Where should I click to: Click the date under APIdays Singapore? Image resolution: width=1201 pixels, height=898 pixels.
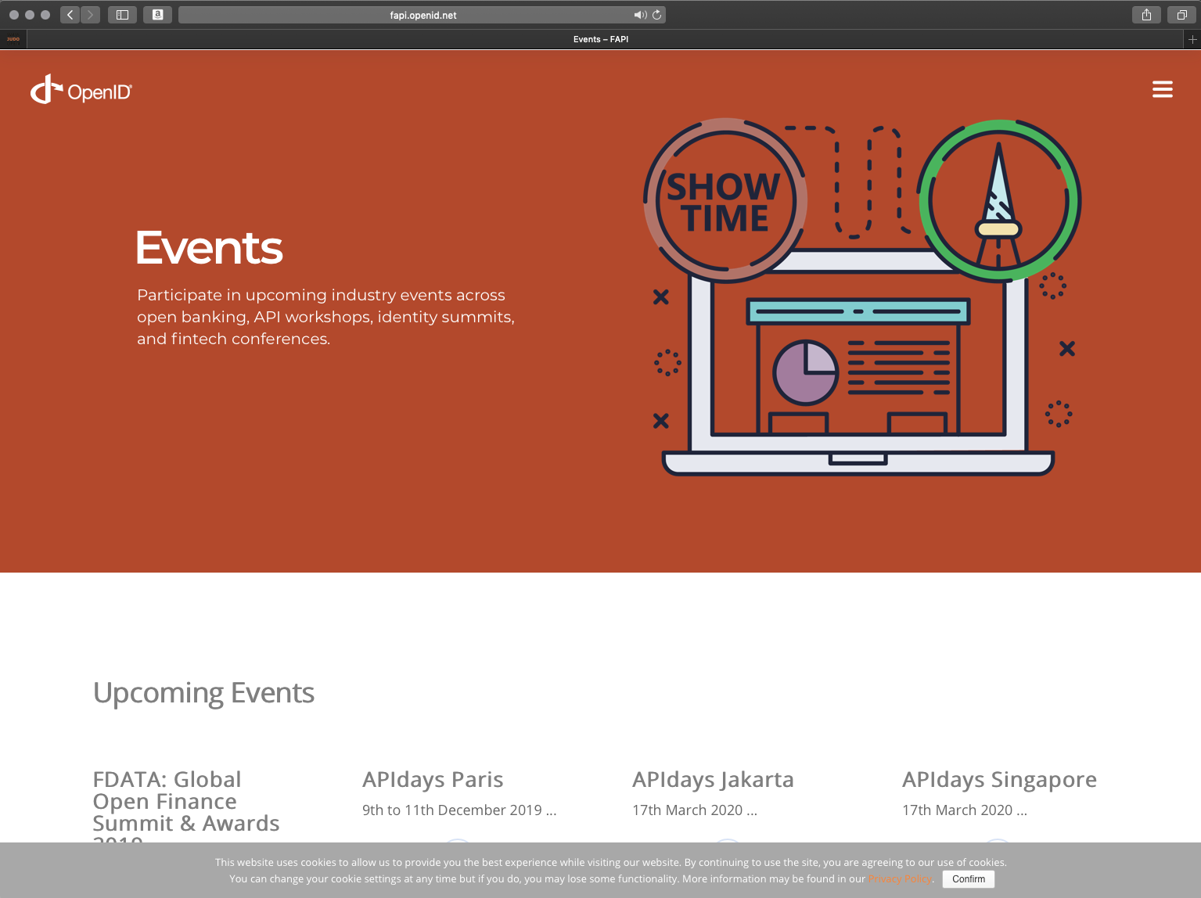(965, 810)
